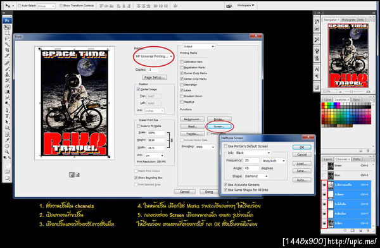Switch to the Layers tab

point(328,159)
